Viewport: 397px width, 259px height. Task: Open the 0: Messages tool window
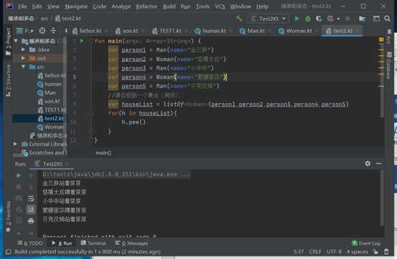(x=132, y=243)
